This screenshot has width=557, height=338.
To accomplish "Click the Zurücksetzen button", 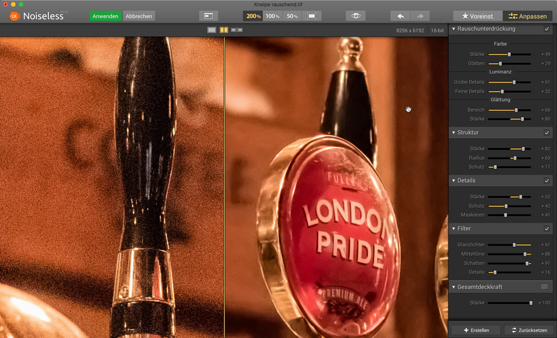I will [x=529, y=330].
